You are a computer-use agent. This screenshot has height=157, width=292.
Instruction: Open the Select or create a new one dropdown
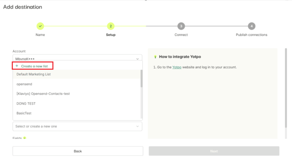pos(78,126)
